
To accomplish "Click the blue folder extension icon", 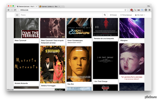I will point(142,10).
